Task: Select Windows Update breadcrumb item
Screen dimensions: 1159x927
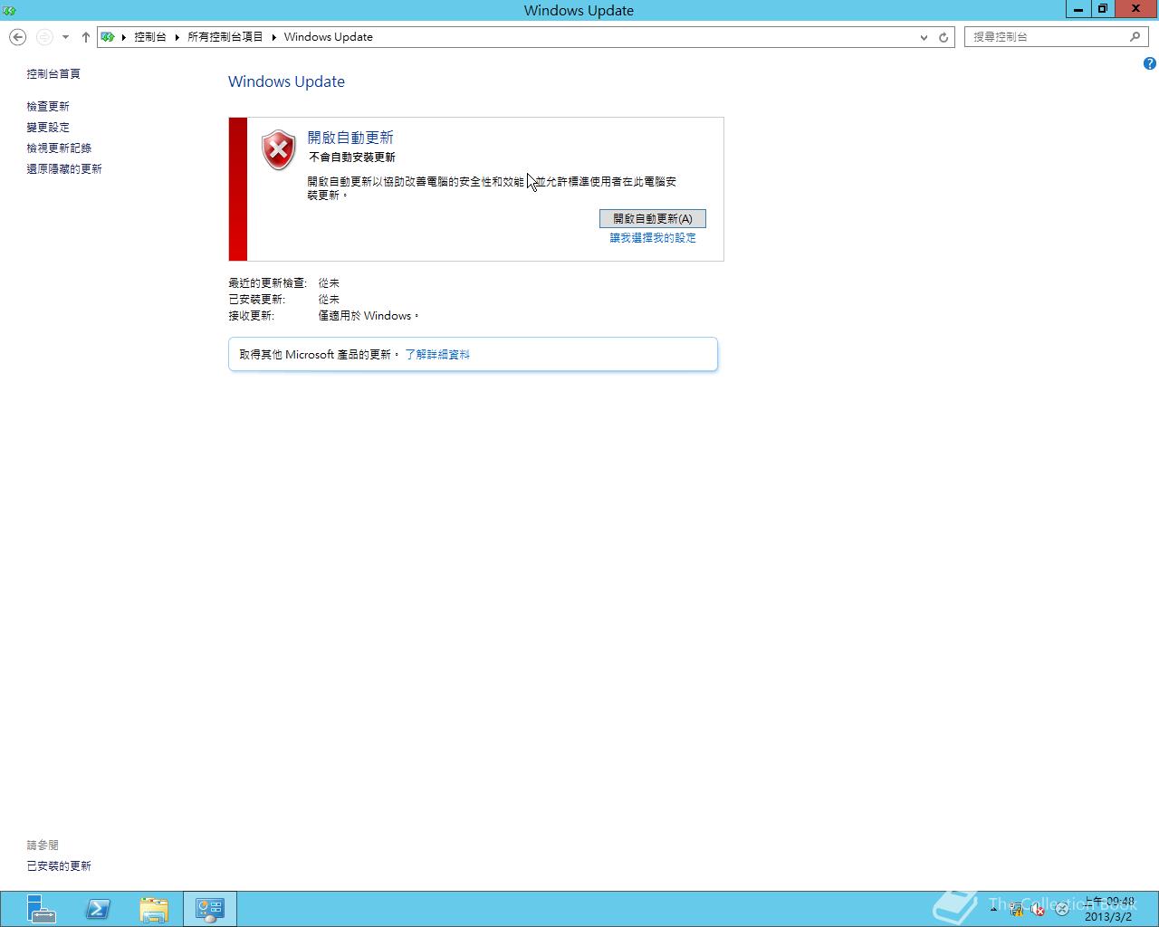Action: [329, 37]
